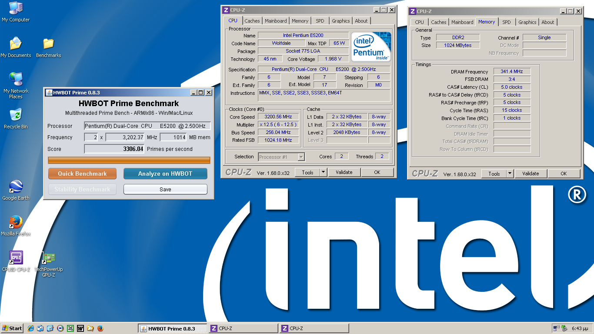Switch to CPU tab in CPU-Z Memory window
This screenshot has height=334, width=594.
coord(420,22)
